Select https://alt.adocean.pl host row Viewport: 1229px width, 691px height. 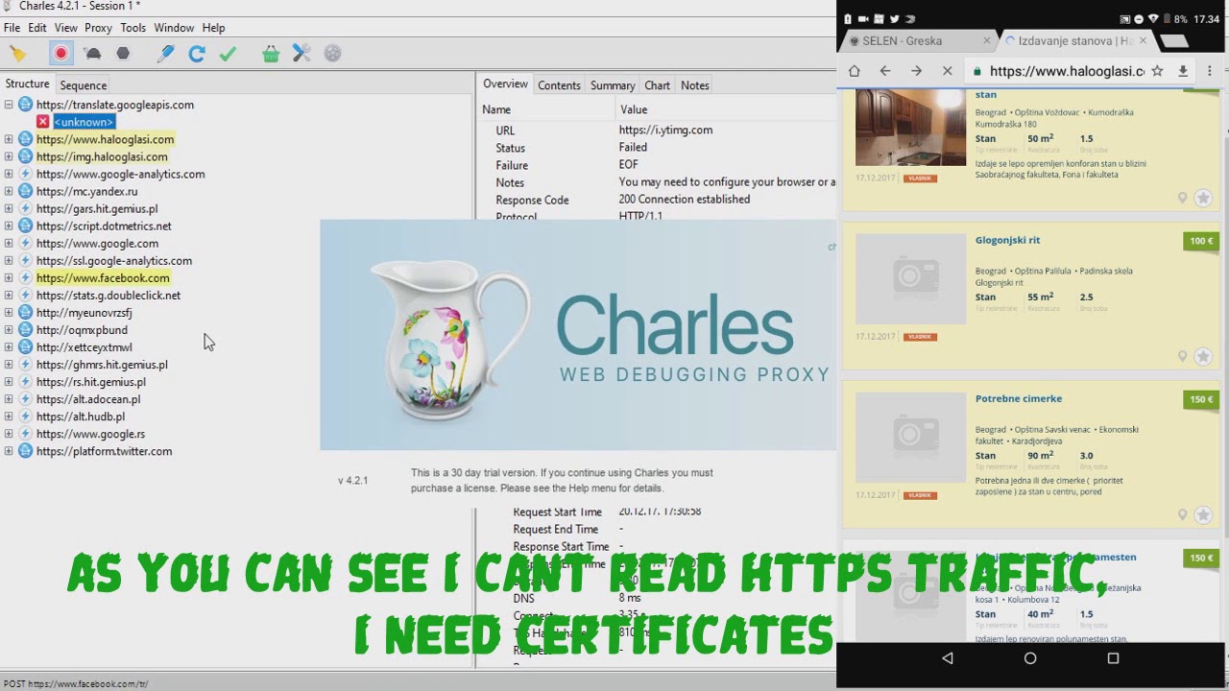[x=88, y=399]
